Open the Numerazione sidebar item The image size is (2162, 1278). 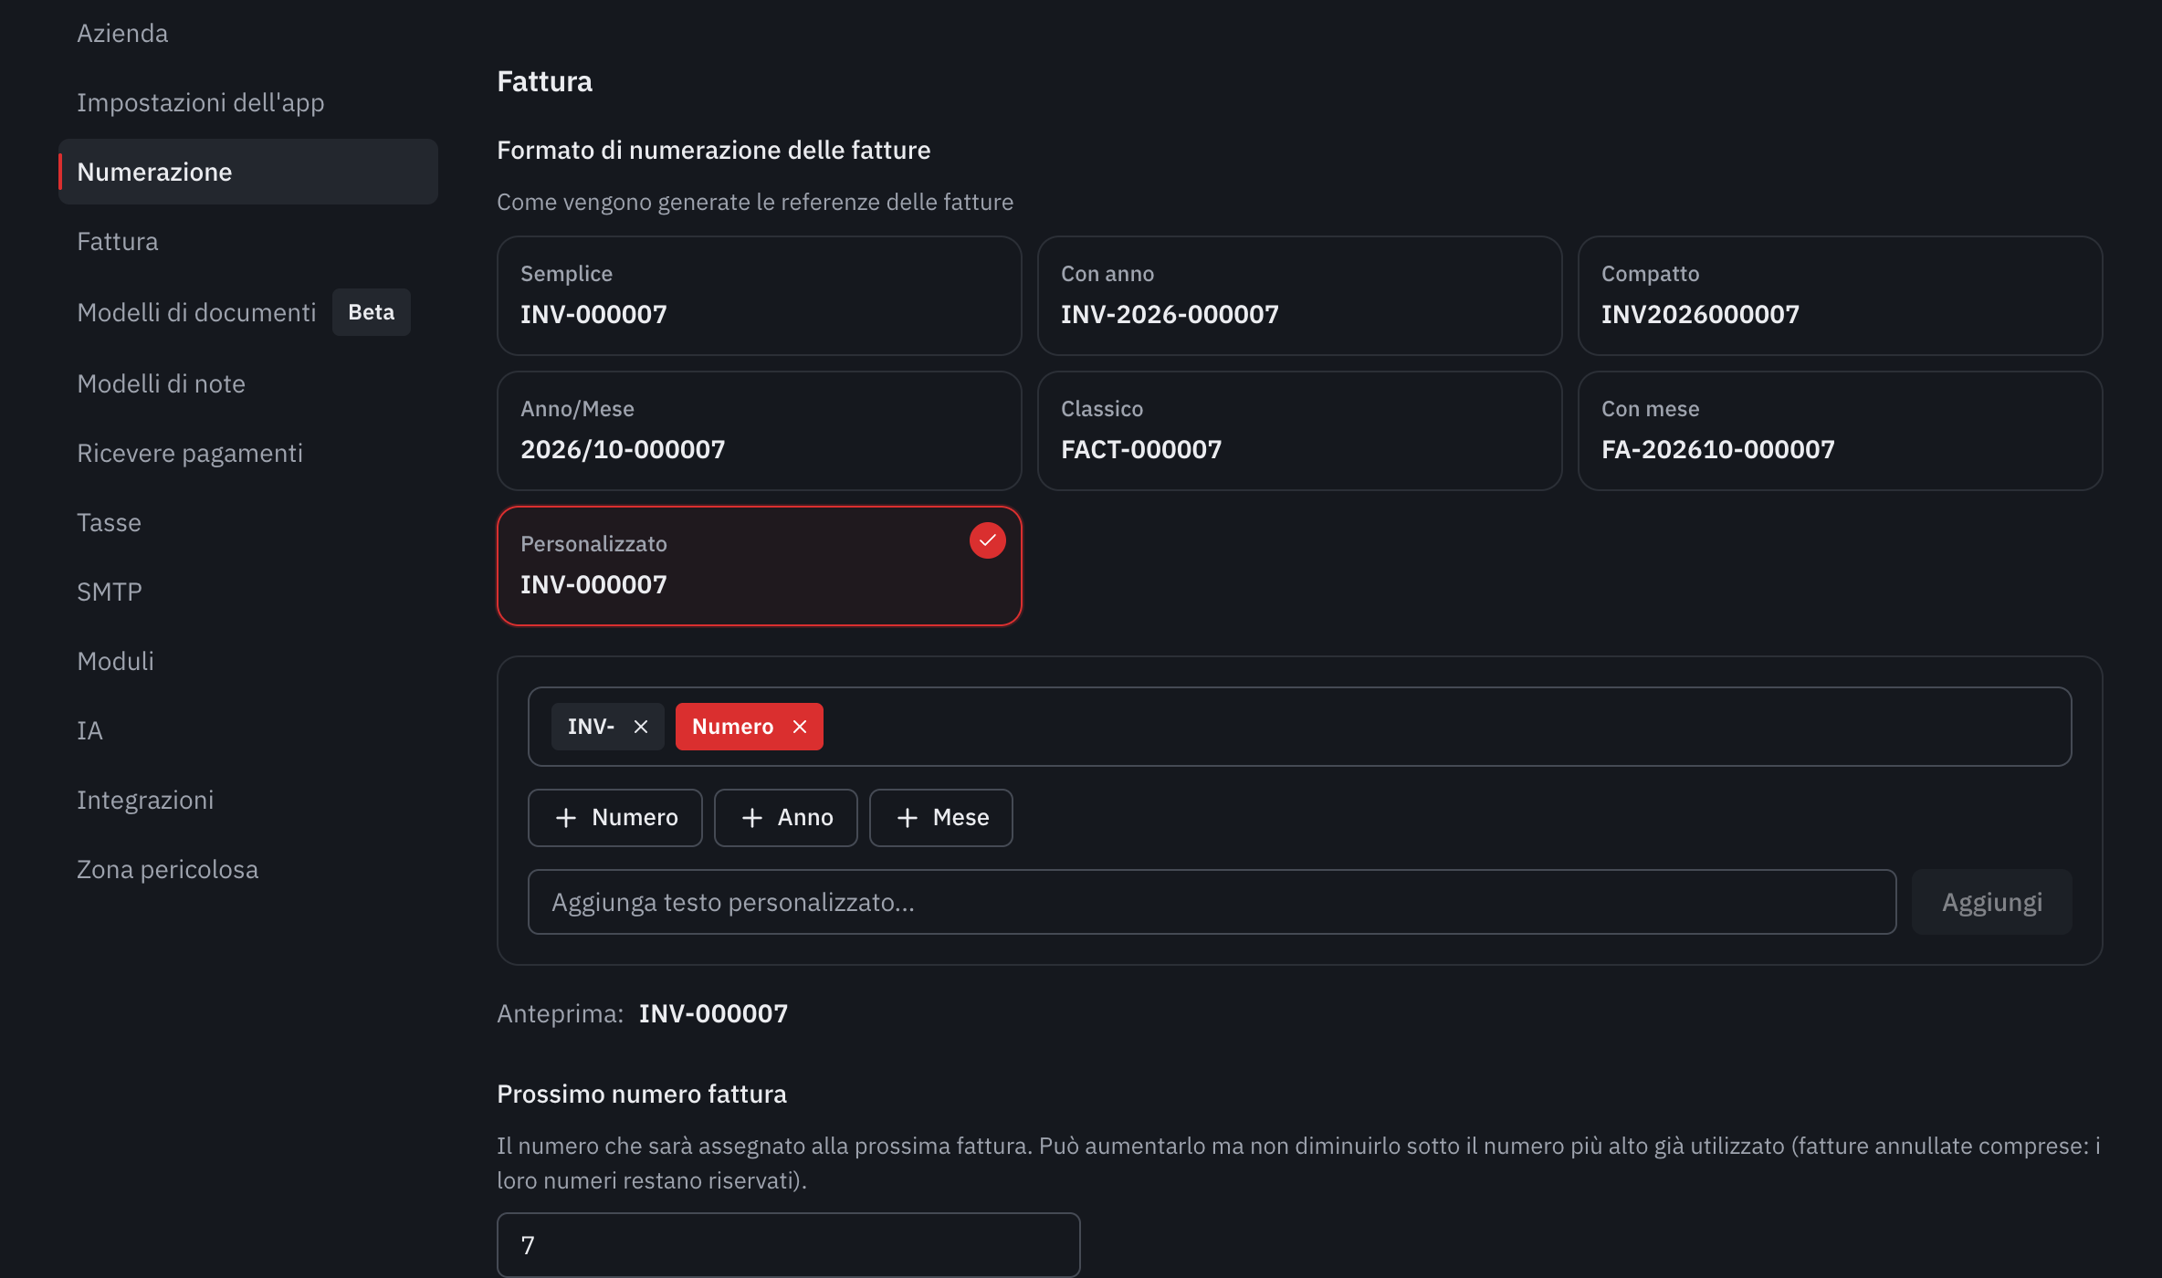(x=248, y=172)
